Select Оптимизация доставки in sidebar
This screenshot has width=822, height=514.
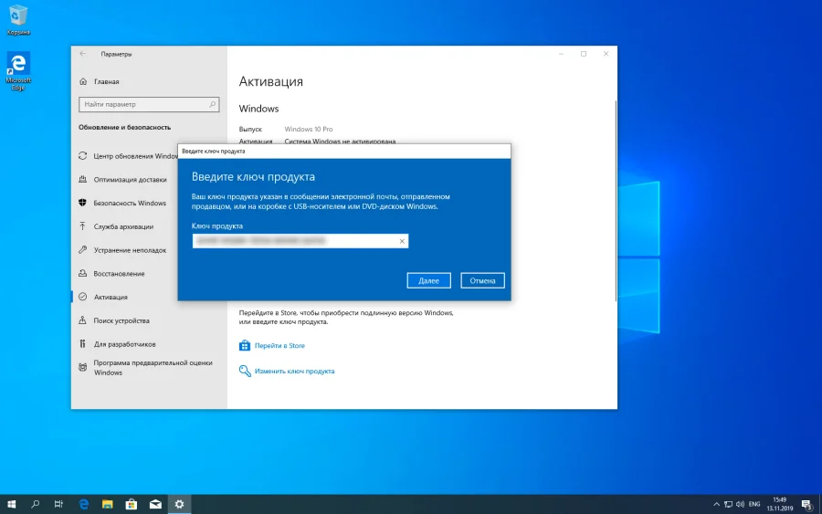[x=130, y=180]
